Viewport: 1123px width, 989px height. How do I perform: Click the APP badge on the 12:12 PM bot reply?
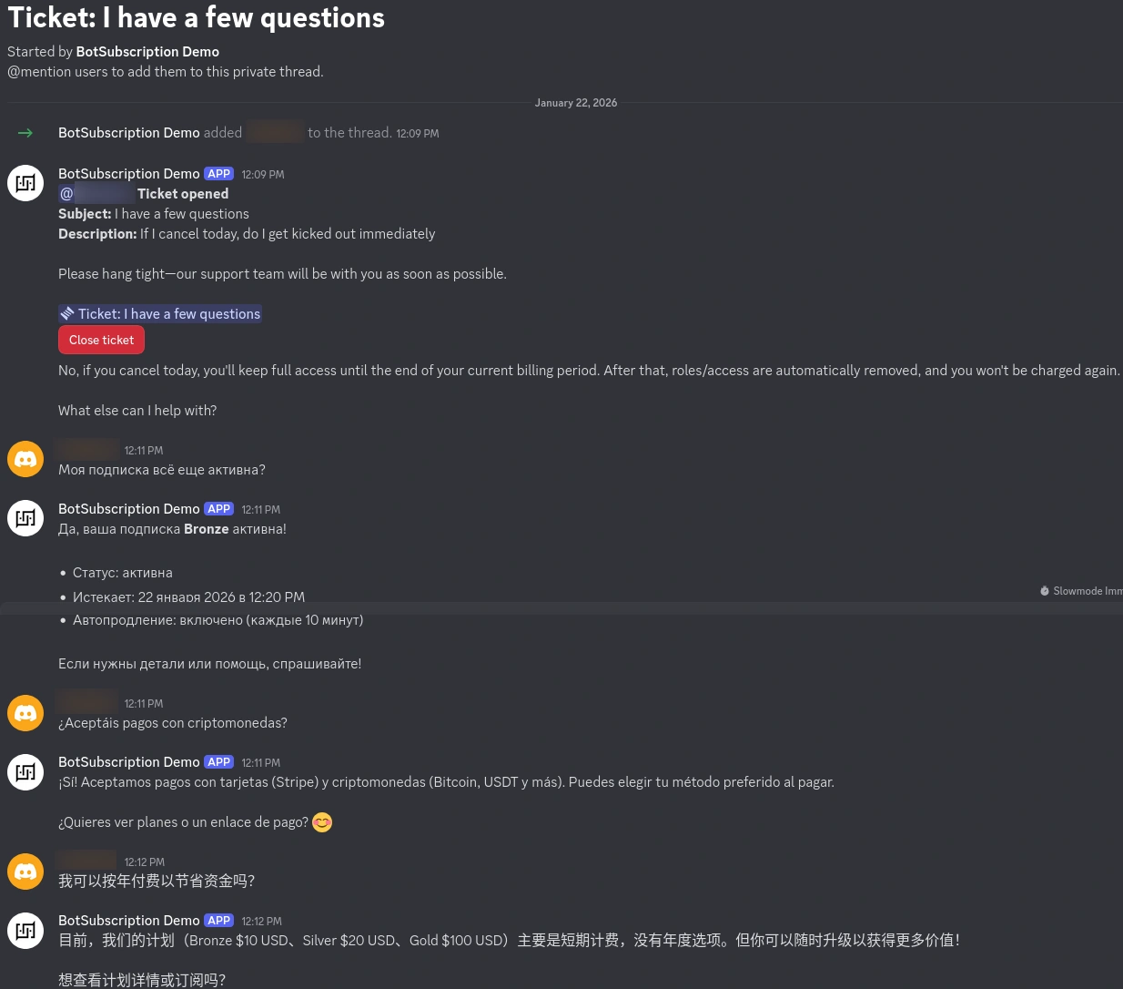(x=218, y=921)
